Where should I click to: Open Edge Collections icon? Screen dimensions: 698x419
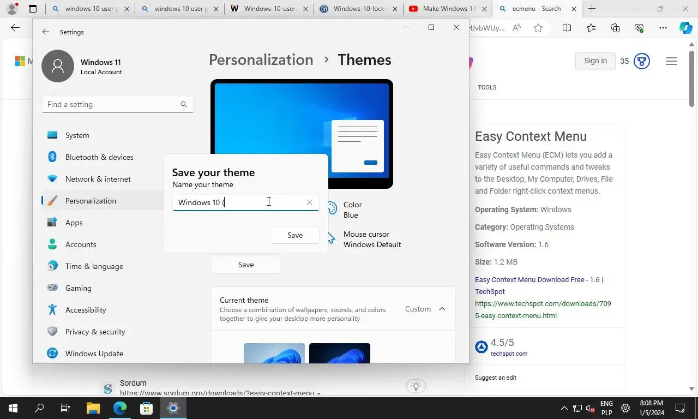tap(615, 28)
